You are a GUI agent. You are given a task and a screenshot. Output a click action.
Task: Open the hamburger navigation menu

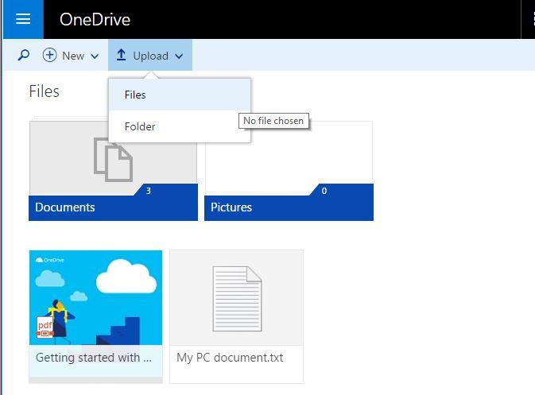[x=23, y=19]
